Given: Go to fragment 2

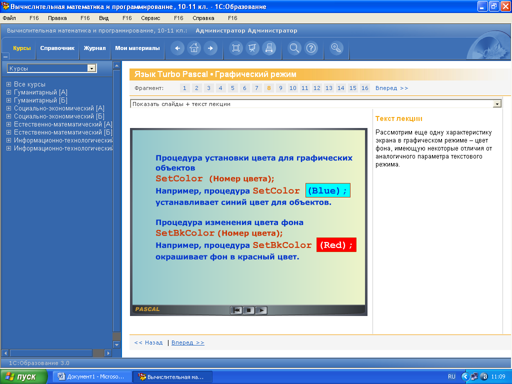Looking at the screenshot, I should point(196,88).
